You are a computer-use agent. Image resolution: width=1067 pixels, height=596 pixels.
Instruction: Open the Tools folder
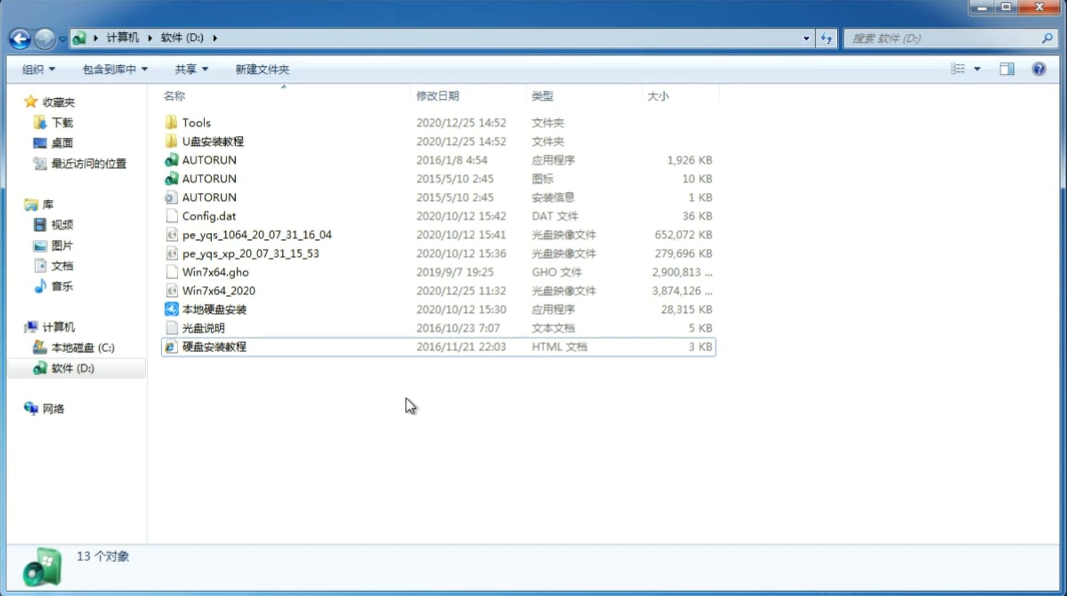click(195, 122)
